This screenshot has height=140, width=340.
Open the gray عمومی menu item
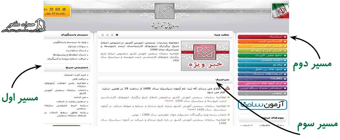pos(262,93)
